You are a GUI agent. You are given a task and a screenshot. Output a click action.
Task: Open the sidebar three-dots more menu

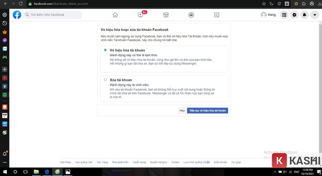[x=5, y=163]
